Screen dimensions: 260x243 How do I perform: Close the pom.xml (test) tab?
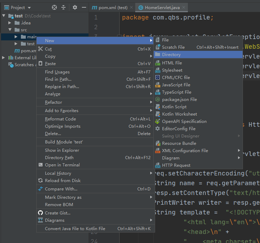[x=131, y=7]
